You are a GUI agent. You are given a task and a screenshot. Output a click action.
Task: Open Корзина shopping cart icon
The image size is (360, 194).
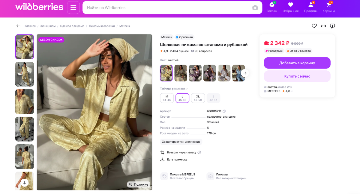(329, 7)
